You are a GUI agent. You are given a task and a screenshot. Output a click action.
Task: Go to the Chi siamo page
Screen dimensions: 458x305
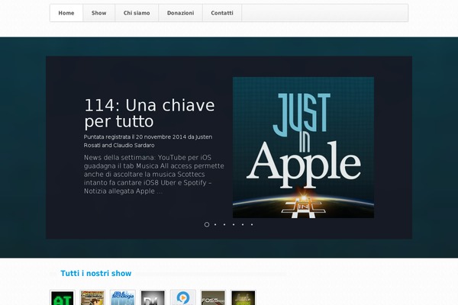[137, 13]
